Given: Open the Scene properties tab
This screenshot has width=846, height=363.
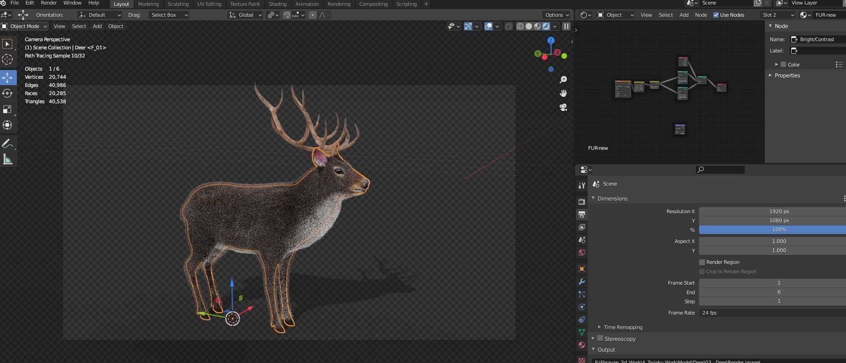Looking at the screenshot, I should coord(582,239).
